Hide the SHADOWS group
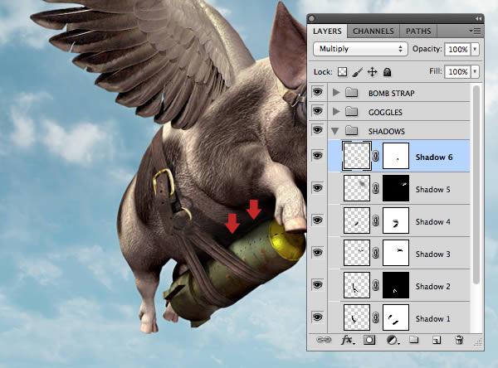Image resolution: width=498 pixels, height=368 pixels. pos(317,130)
